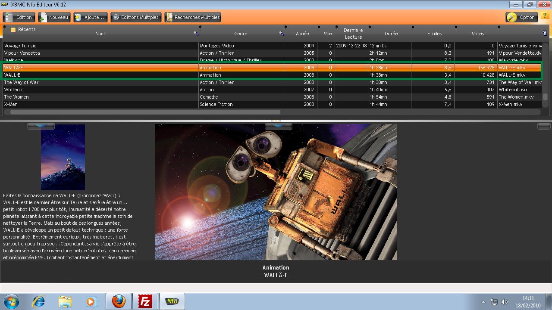Sort by the Etoiles column header
The height and width of the screenshot is (310, 552).
[434, 34]
